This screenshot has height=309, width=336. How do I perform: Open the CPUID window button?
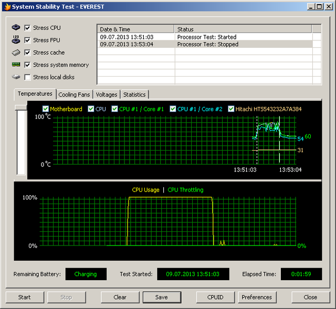[215, 297]
